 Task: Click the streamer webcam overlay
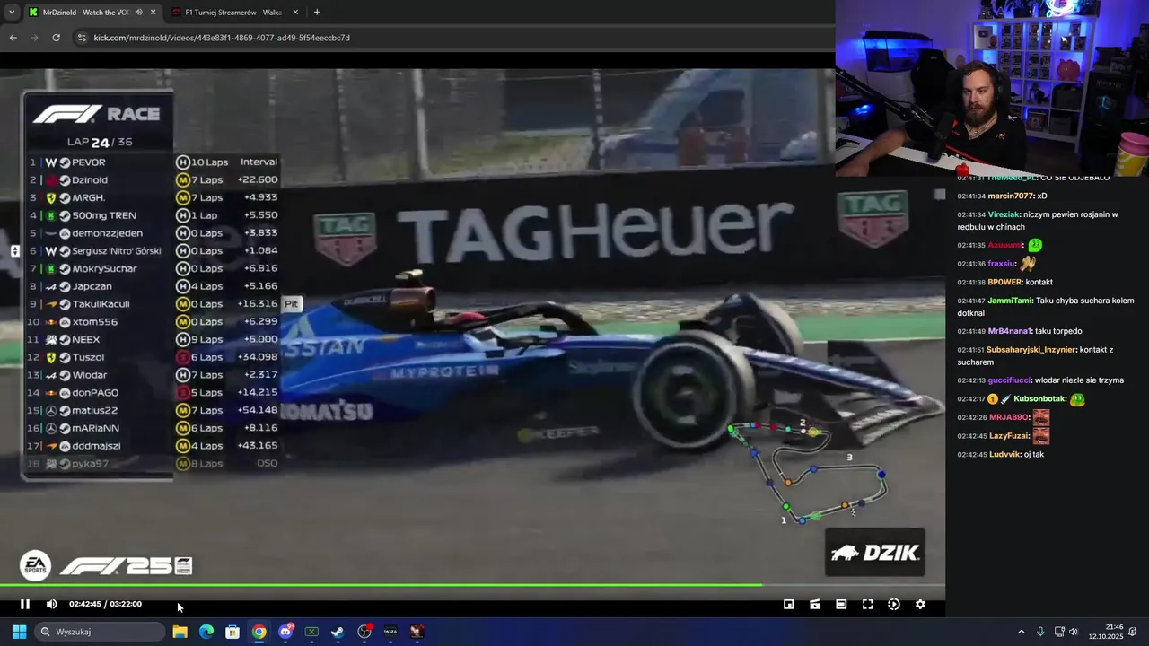[x=992, y=88]
